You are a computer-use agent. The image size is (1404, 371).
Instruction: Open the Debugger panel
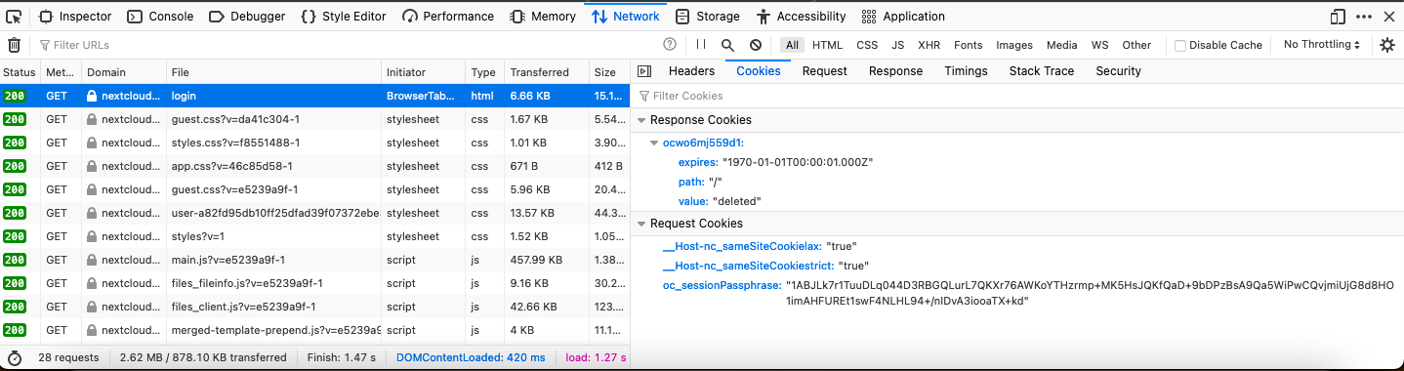(247, 17)
